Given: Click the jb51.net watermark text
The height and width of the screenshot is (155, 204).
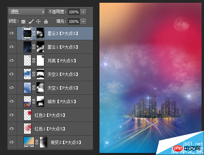Looking at the screenshot, I should tap(193, 144).
